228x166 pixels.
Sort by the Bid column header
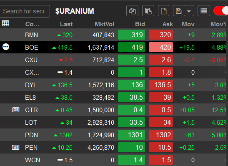(x=140, y=24)
